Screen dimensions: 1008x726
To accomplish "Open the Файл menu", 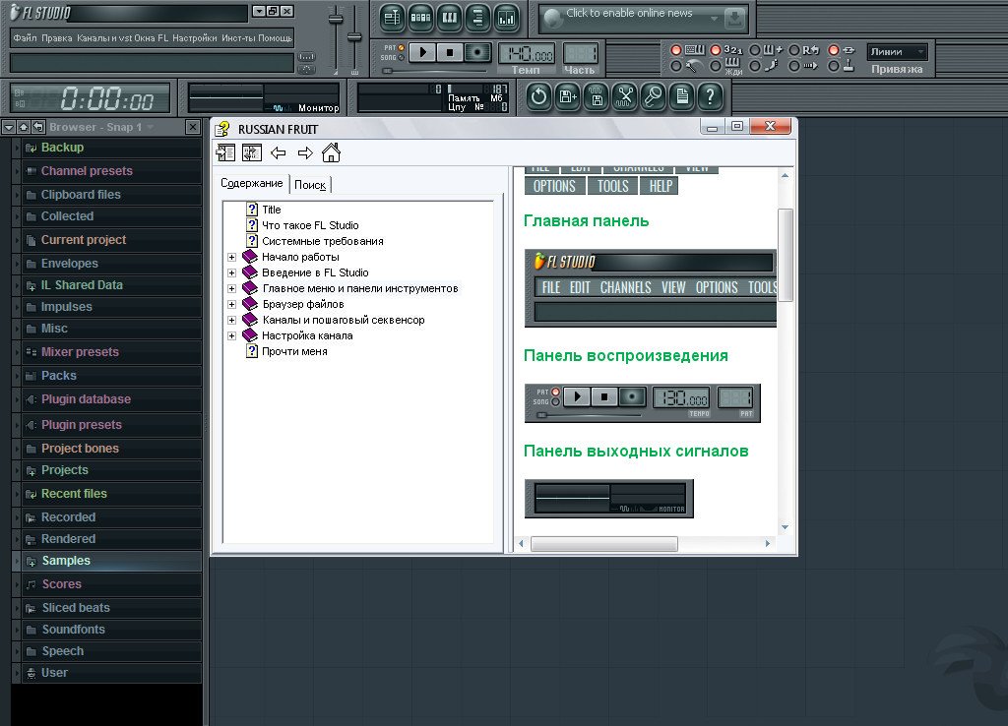I will click(25, 37).
